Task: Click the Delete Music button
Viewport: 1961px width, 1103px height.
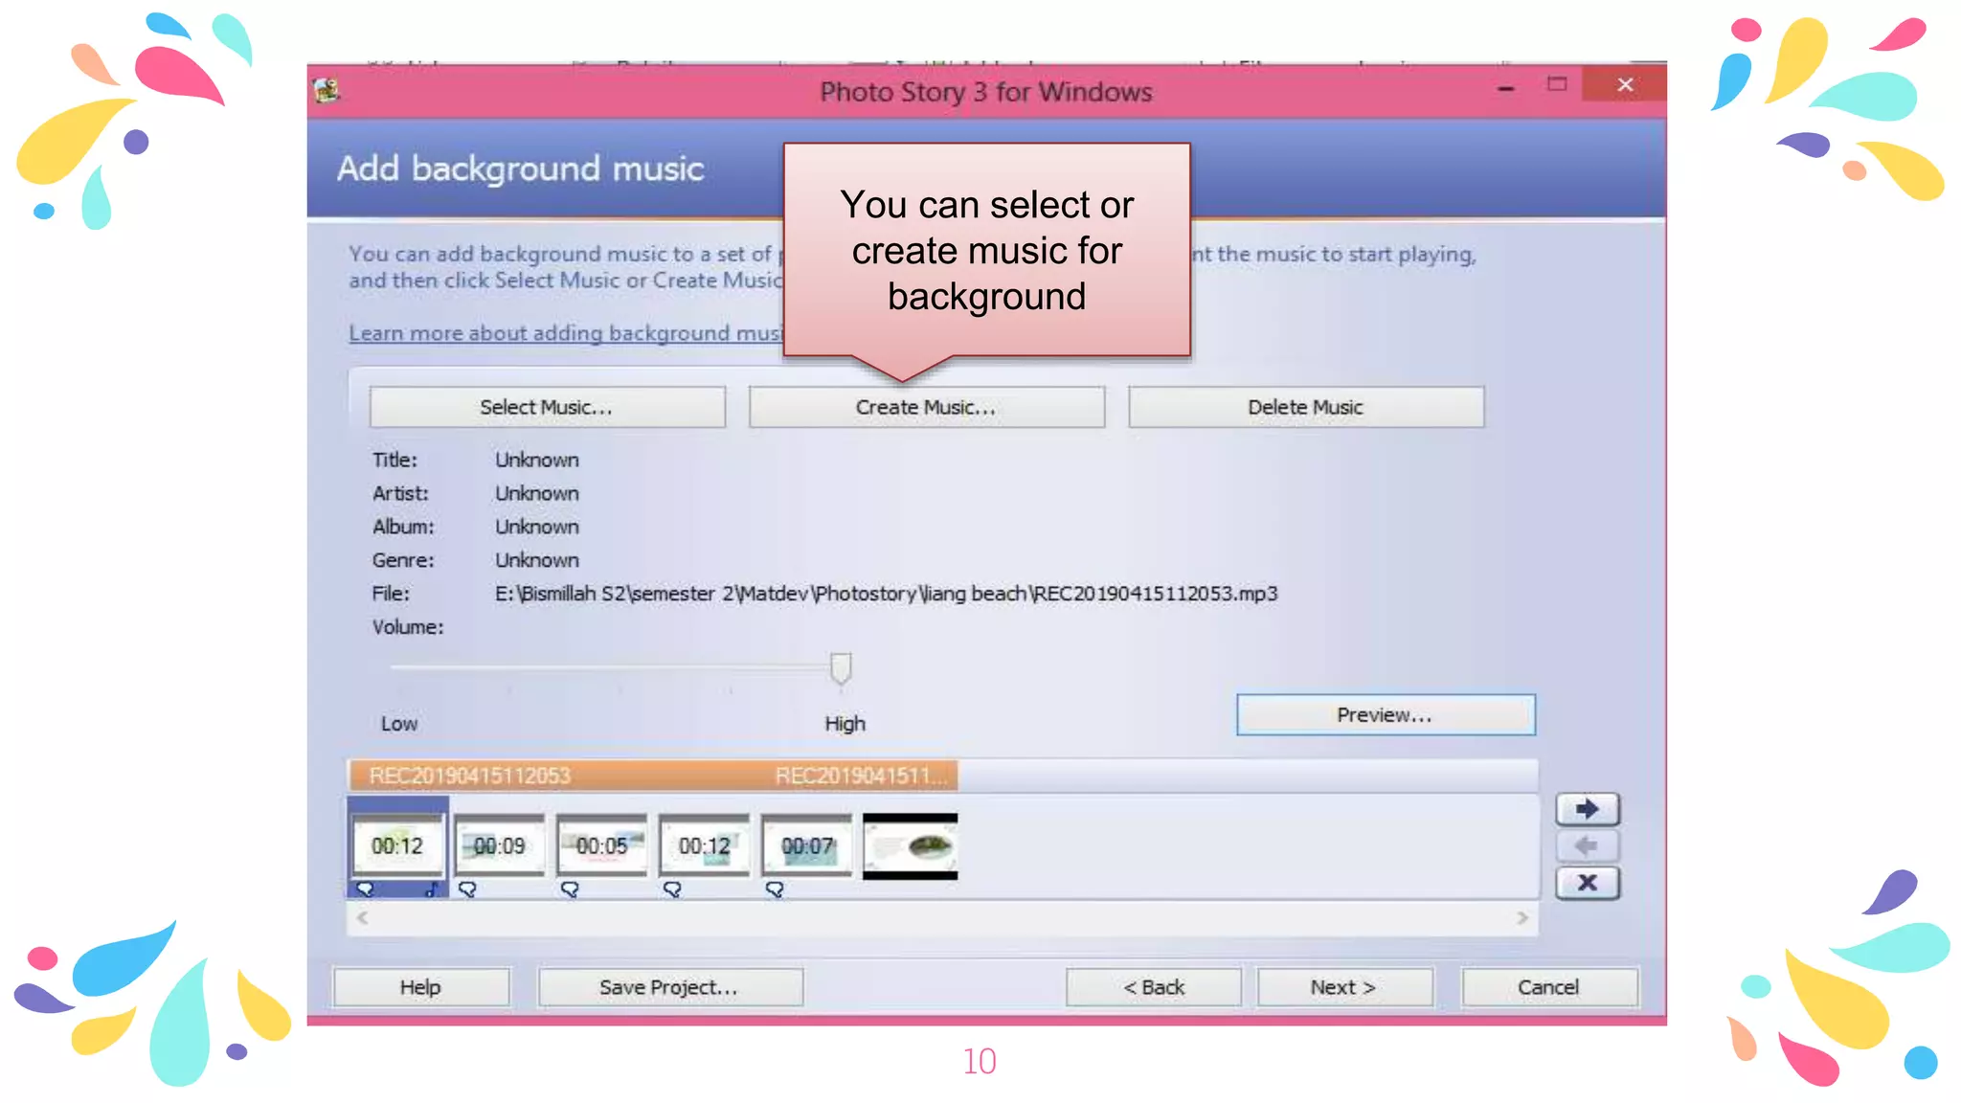Action: pos(1305,407)
